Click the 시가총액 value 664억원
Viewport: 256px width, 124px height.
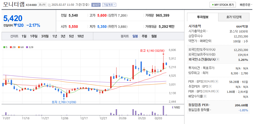tap(242, 26)
